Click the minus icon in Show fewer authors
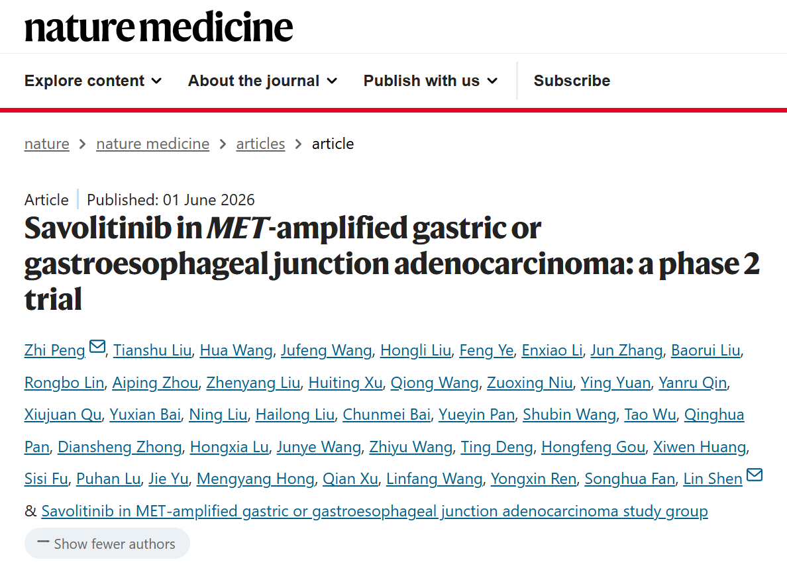Viewport: 787px width, 572px height. coord(44,542)
